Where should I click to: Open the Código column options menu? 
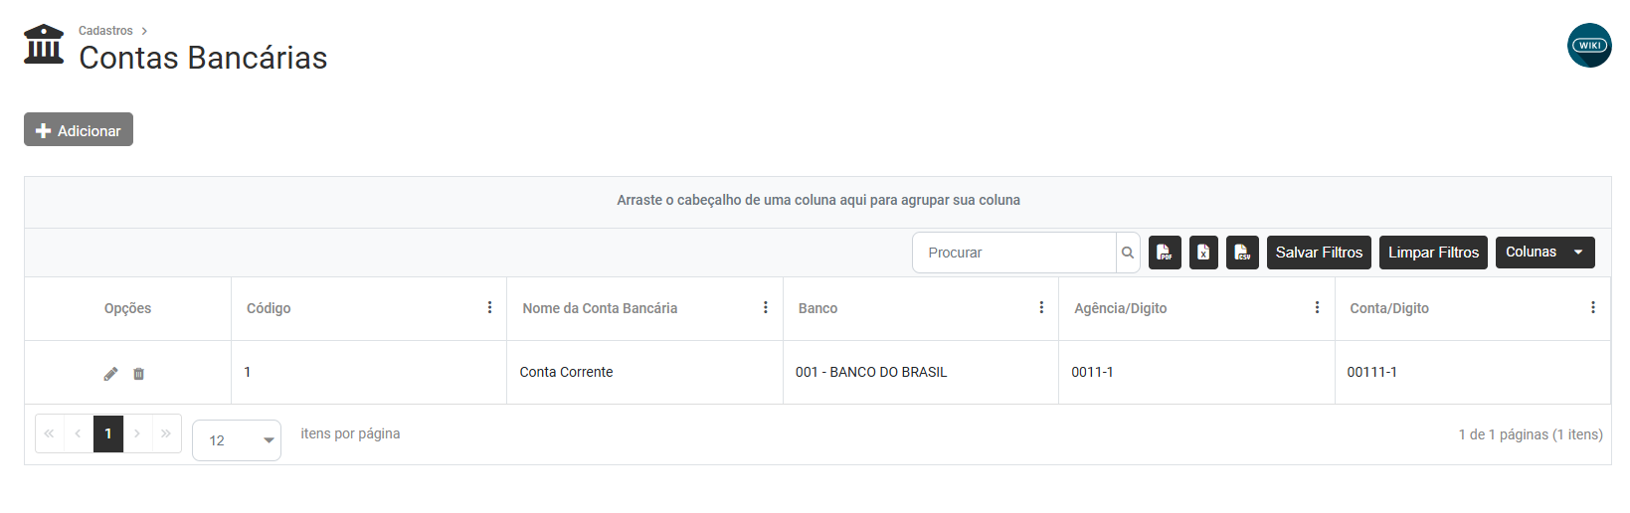point(489,308)
